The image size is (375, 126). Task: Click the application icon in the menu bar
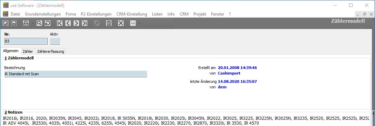click(6, 14)
